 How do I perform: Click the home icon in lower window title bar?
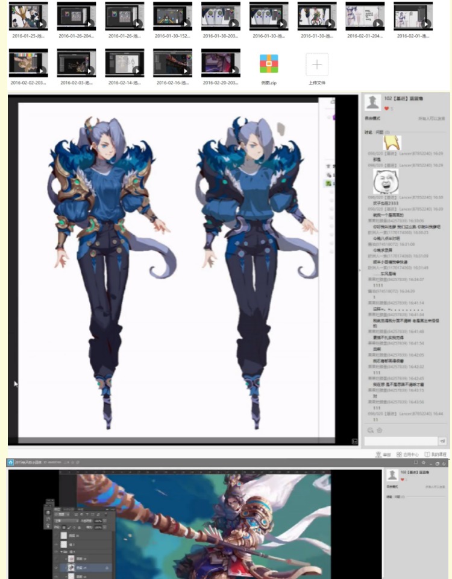pyautogui.click(x=10, y=463)
